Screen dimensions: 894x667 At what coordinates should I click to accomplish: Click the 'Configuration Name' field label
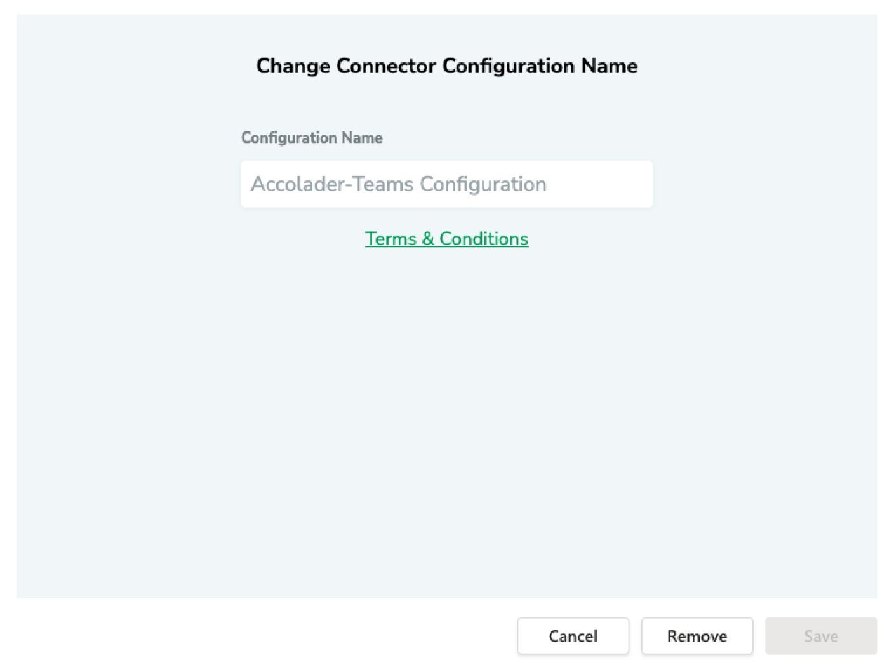pyautogui.click(x=312, y=138)
